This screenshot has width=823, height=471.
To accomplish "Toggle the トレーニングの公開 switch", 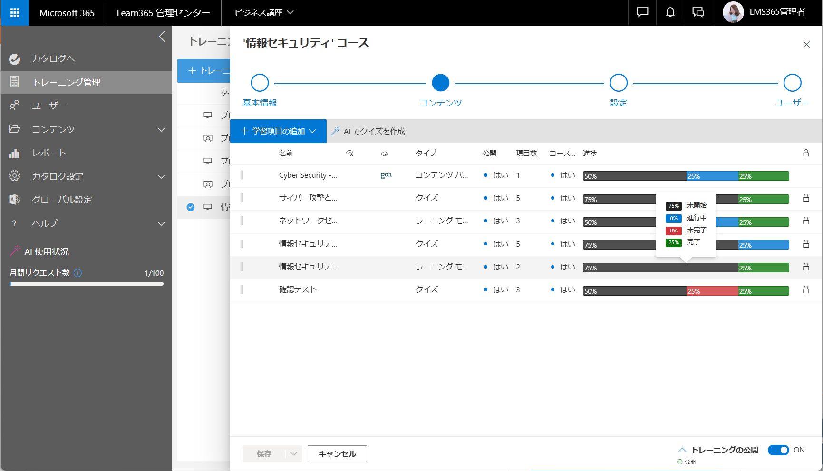I will [x=778, y=450].
